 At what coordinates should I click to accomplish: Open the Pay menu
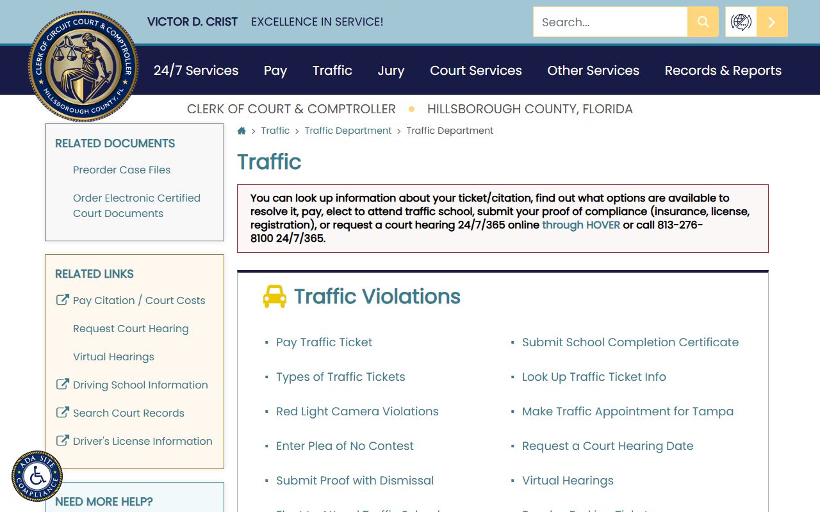(275, 70)
